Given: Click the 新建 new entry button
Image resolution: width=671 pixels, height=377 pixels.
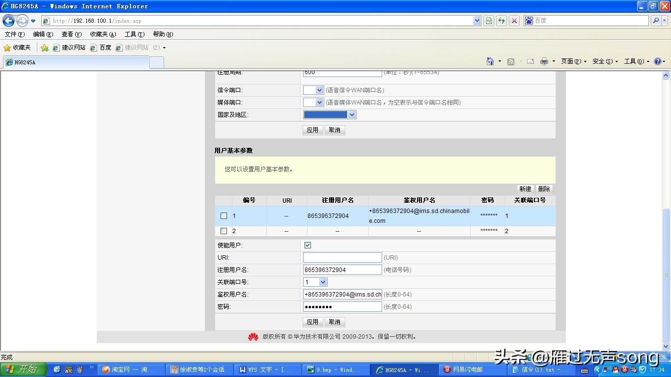Looking at the screenshot, I should click(x=525, y=188).
